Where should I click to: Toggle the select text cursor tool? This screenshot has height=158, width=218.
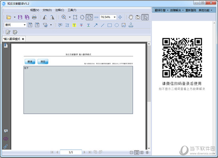pyautogui.click(x=145, y=17)
